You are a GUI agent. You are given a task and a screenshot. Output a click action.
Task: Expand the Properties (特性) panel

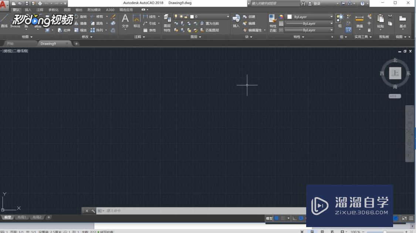point(299,37)
